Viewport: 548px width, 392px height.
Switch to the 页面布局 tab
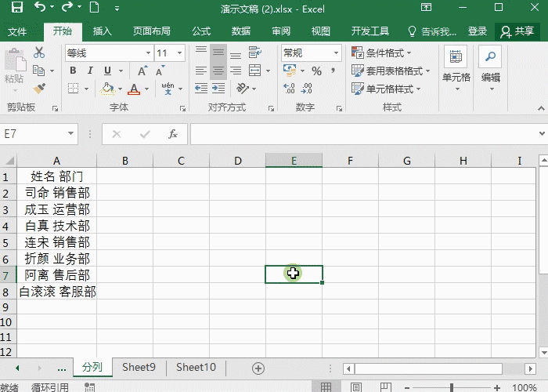(x=151, y=31)
